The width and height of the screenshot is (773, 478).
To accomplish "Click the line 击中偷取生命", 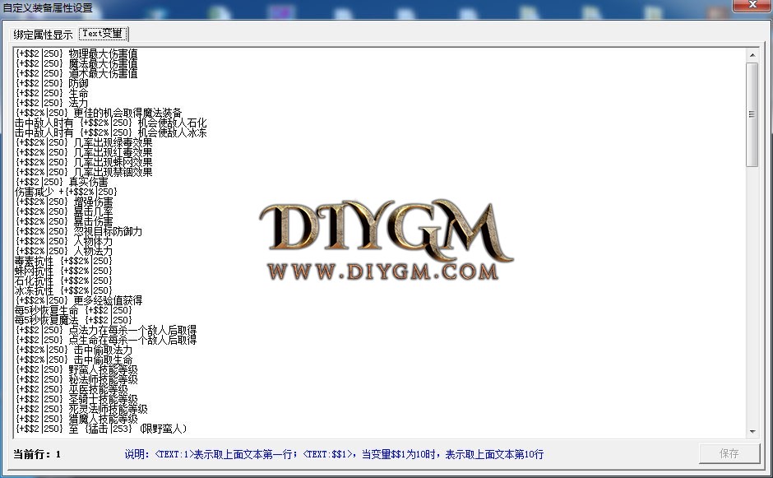I will (74, 359).
